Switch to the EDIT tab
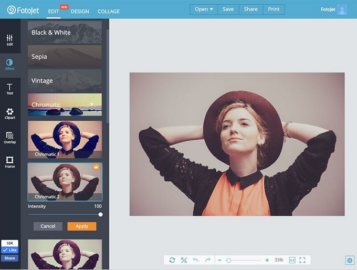Screen dimensions: 357x270 tap(54, 12)
